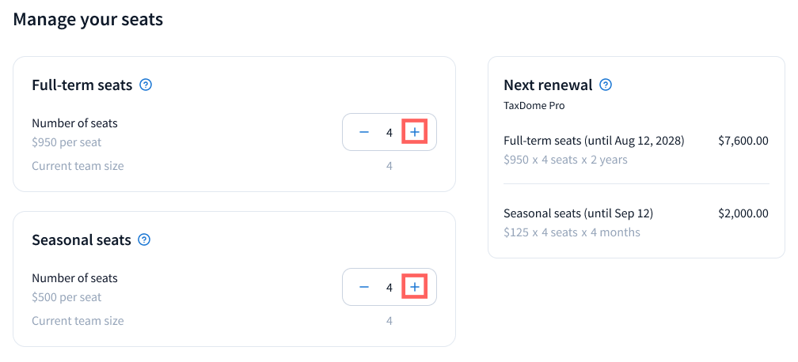
Task: Open the Seasonal seats help tooltip icon
Action: click(144, 239)
